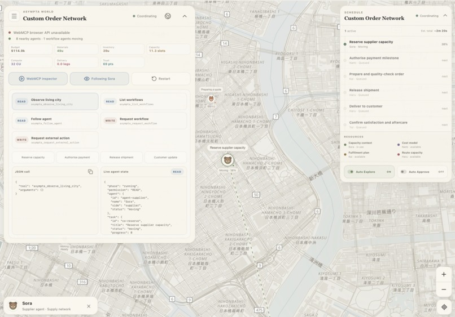Zoom in on the map

[x=444, y=274]
